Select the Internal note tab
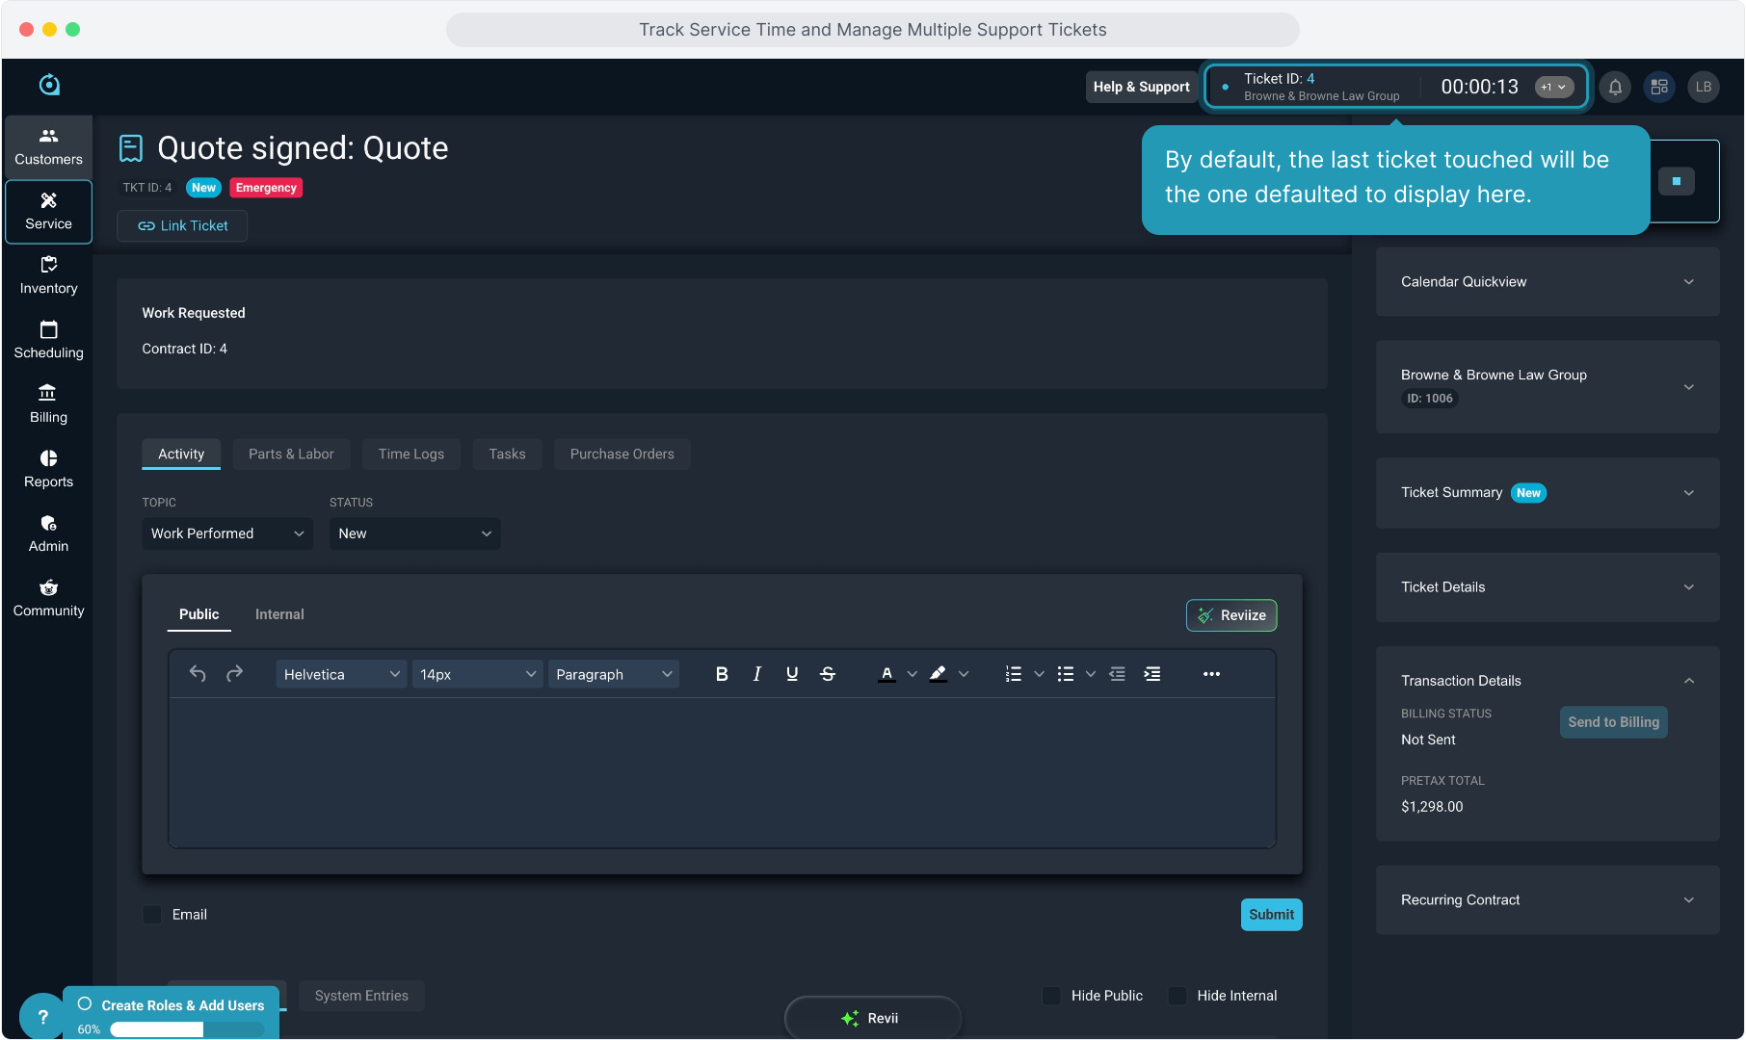1746x1040 pixels. tap(279, 614)
